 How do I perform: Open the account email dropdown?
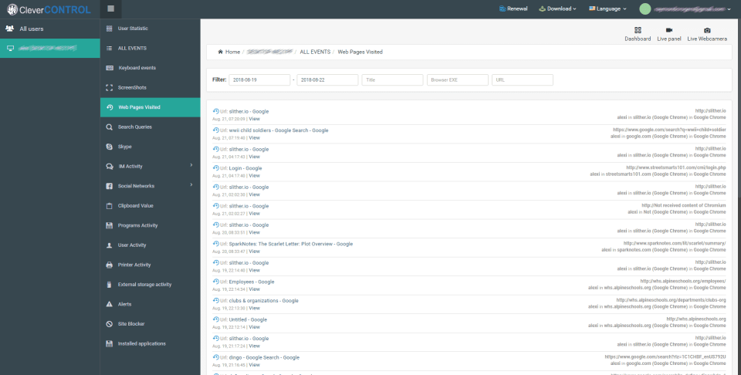coord(692,9)
